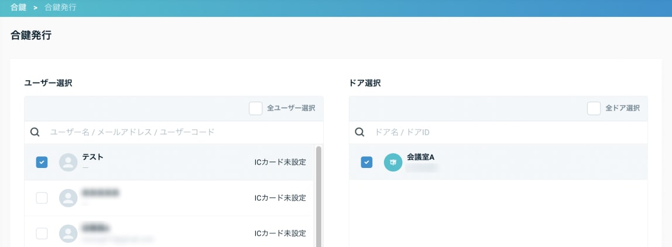Select the 会議室A door name
Image resolution: width=672 pixels, height=247 pixels.
coord(421,157)
